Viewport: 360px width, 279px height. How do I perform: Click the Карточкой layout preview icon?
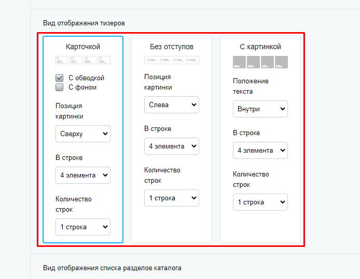pyautogui.click(x=83, y=60)
